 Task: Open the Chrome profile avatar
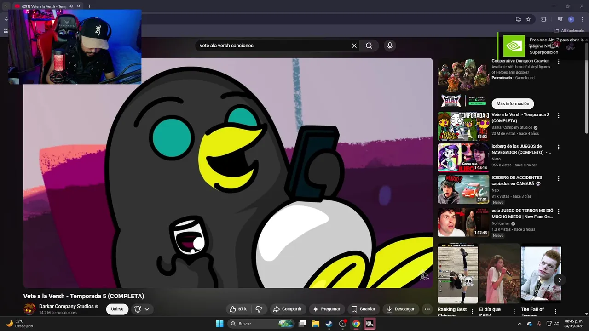(571, 19)
